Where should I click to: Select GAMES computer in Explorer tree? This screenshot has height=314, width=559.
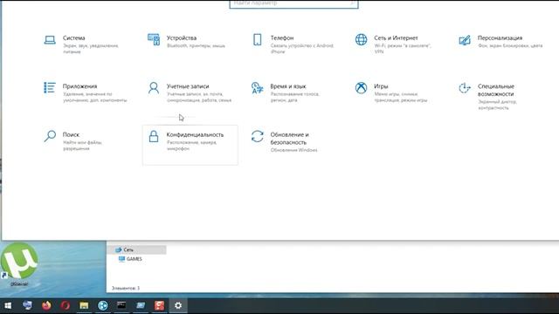pyautogui.click(x=130, y=259)
